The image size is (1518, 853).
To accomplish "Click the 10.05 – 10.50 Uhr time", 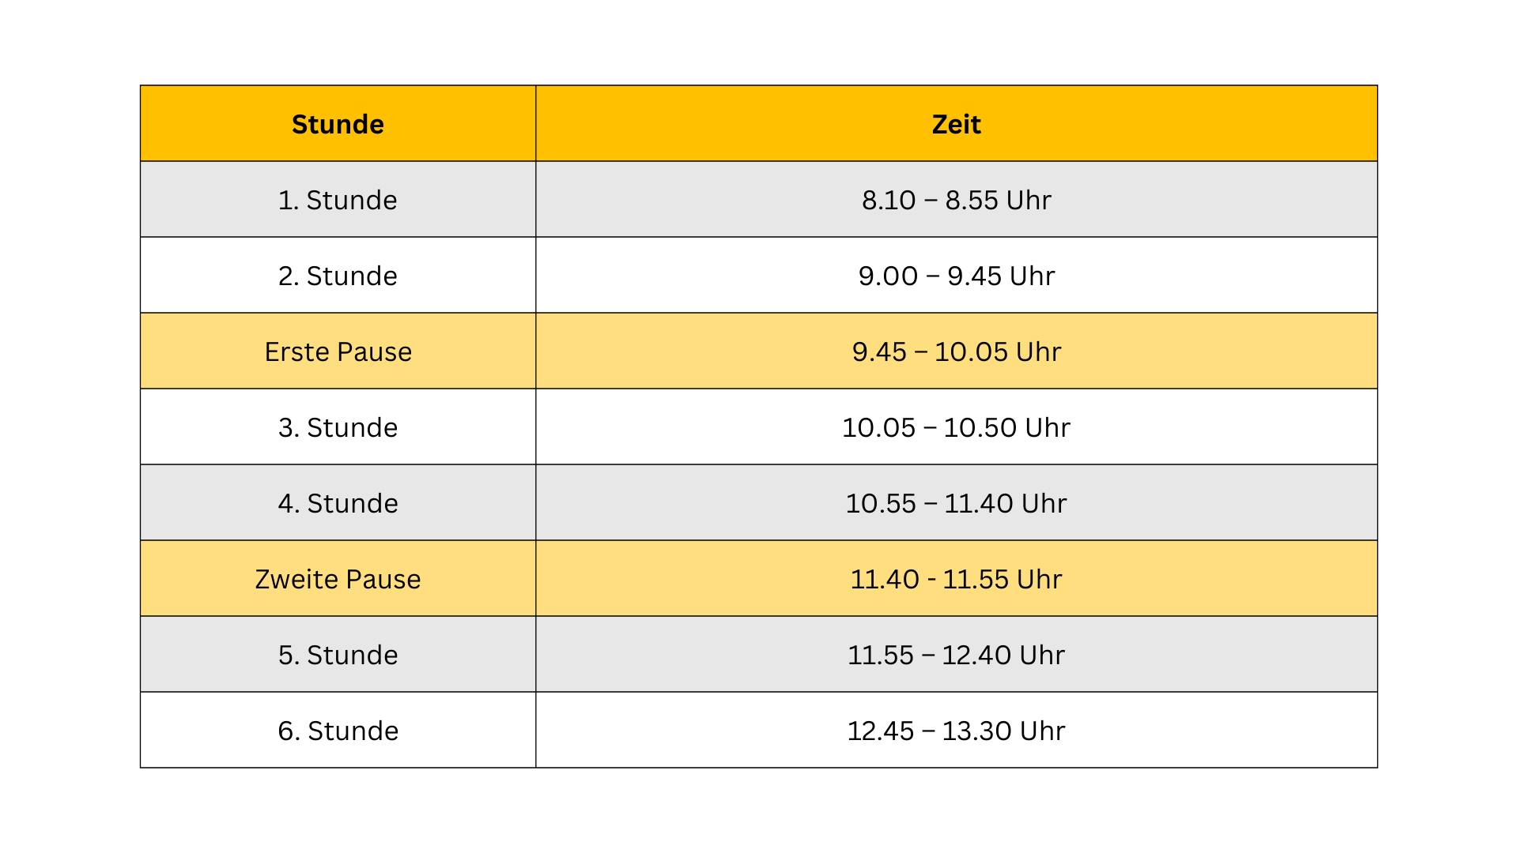I will 957,427.
